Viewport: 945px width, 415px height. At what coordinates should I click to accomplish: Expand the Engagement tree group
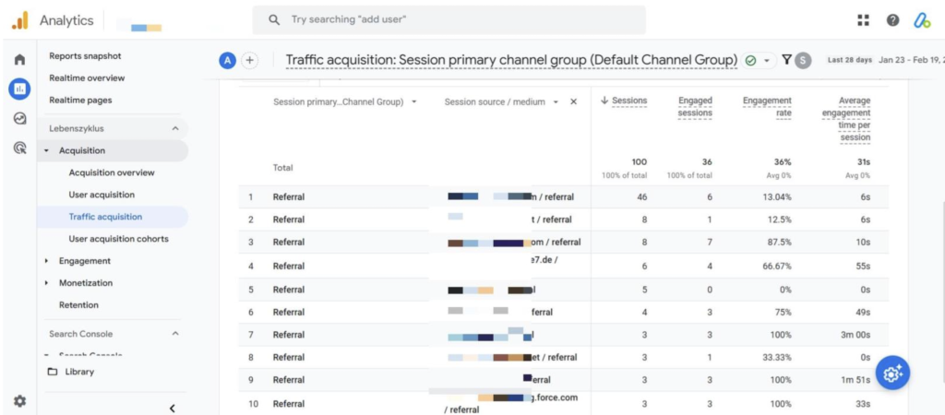tap(47, 261)
